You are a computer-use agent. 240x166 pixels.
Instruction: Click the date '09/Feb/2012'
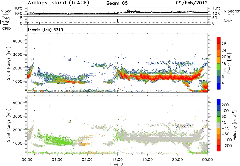tap(192, 3)
